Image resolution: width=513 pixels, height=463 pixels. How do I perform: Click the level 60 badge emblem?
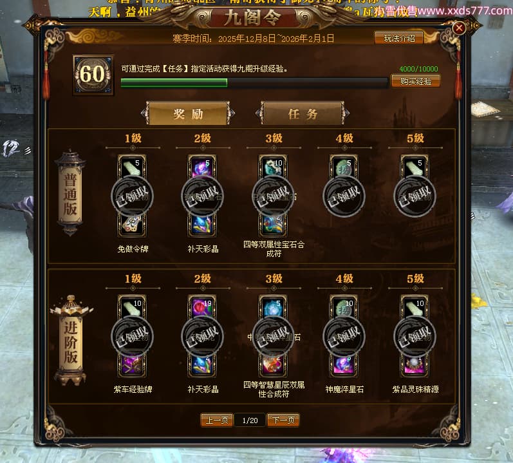[x=93, y=75]
